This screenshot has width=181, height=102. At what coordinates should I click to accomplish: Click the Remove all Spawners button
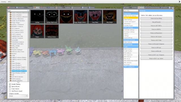click(156, 33)
